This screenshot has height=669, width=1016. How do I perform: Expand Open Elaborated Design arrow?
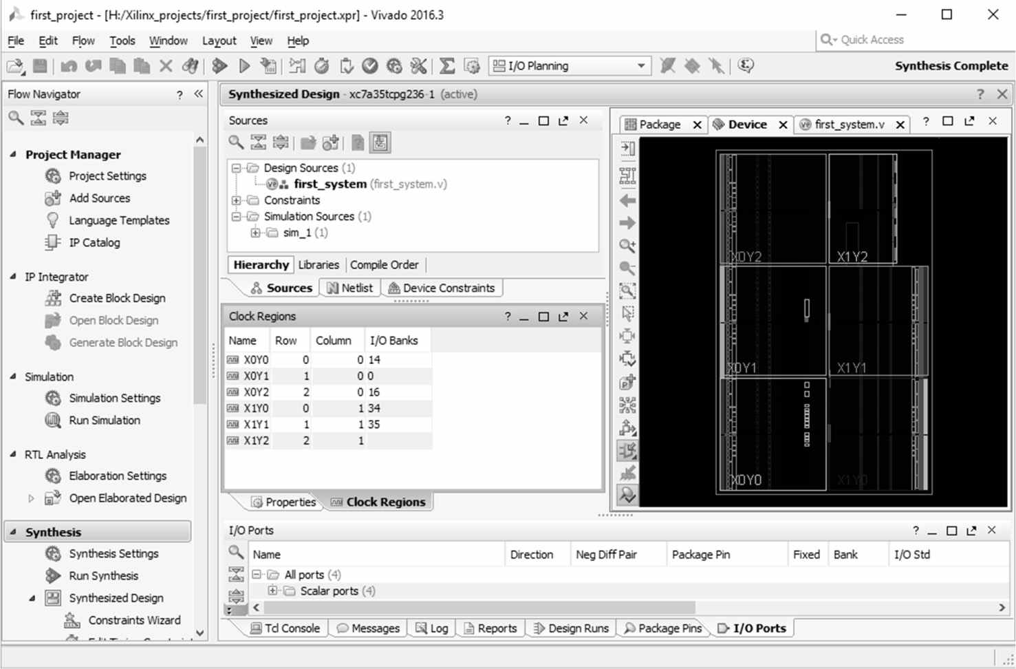pos(31,498)
